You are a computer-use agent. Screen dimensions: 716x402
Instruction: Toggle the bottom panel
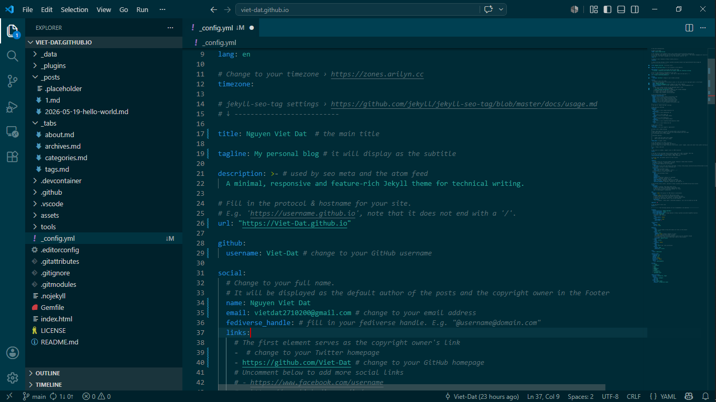click(621, 9)
